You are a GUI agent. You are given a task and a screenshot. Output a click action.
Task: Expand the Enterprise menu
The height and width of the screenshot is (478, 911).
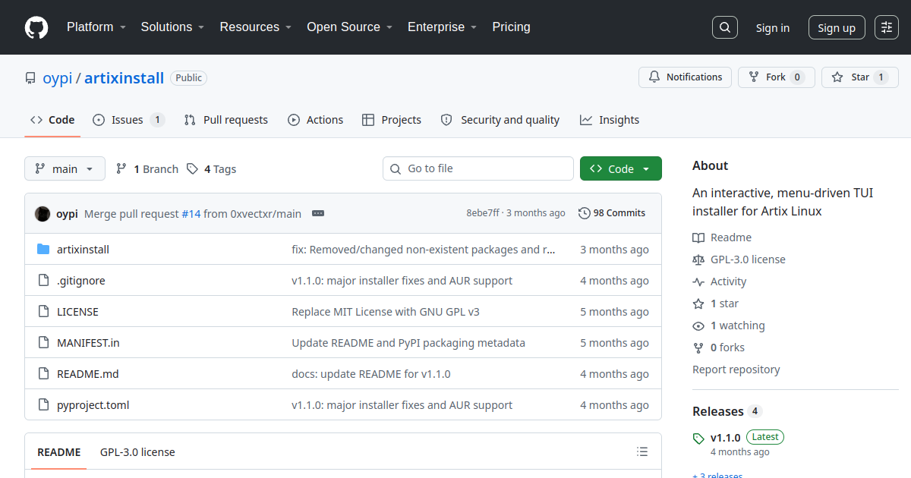[442, 27]
